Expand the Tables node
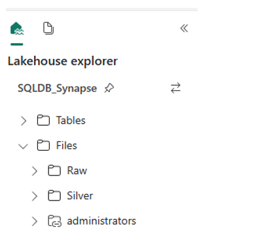This screenshot has height=243, width=263. [24, 121]
